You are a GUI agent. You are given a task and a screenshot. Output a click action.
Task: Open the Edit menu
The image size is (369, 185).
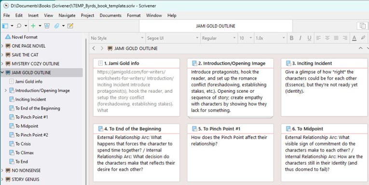point(19,15)
